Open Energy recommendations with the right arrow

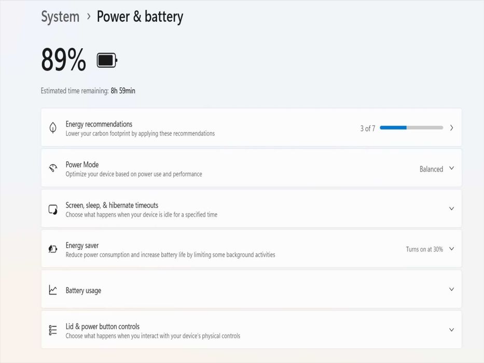click(451, 128)
